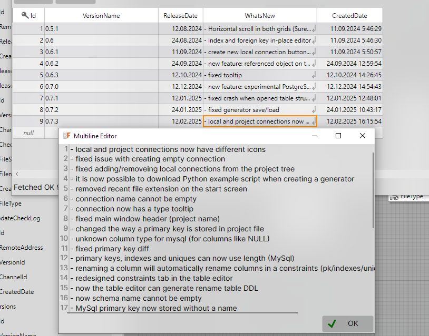Click the UNQ icon beside FileType in diagram
The height and width of the screenshot is (336, 429).
394,198
